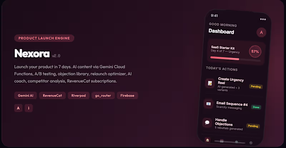Tap the Done badge on Email Sequence #4
Viewport: 286px width, 148px height.
tap(256, 107)
